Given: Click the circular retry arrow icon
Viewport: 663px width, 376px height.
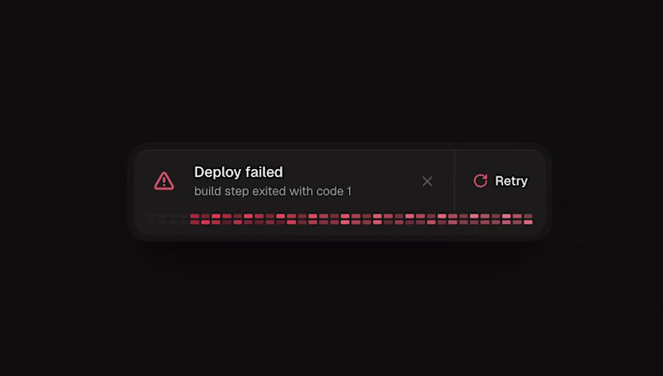Looking at the screenshot, I should 481,181.
